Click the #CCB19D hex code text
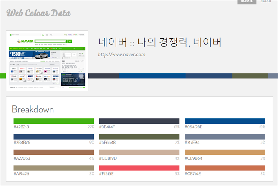The width and height of the screenshot is (278, 186). click(108, 158)
